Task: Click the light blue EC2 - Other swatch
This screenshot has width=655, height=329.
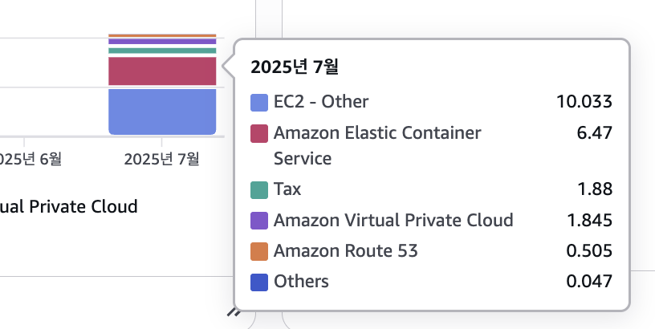Action: pyautogui.click(x=259, y=103)
